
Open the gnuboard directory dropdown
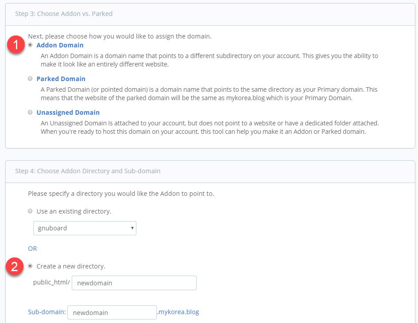(x=85, y=228)
